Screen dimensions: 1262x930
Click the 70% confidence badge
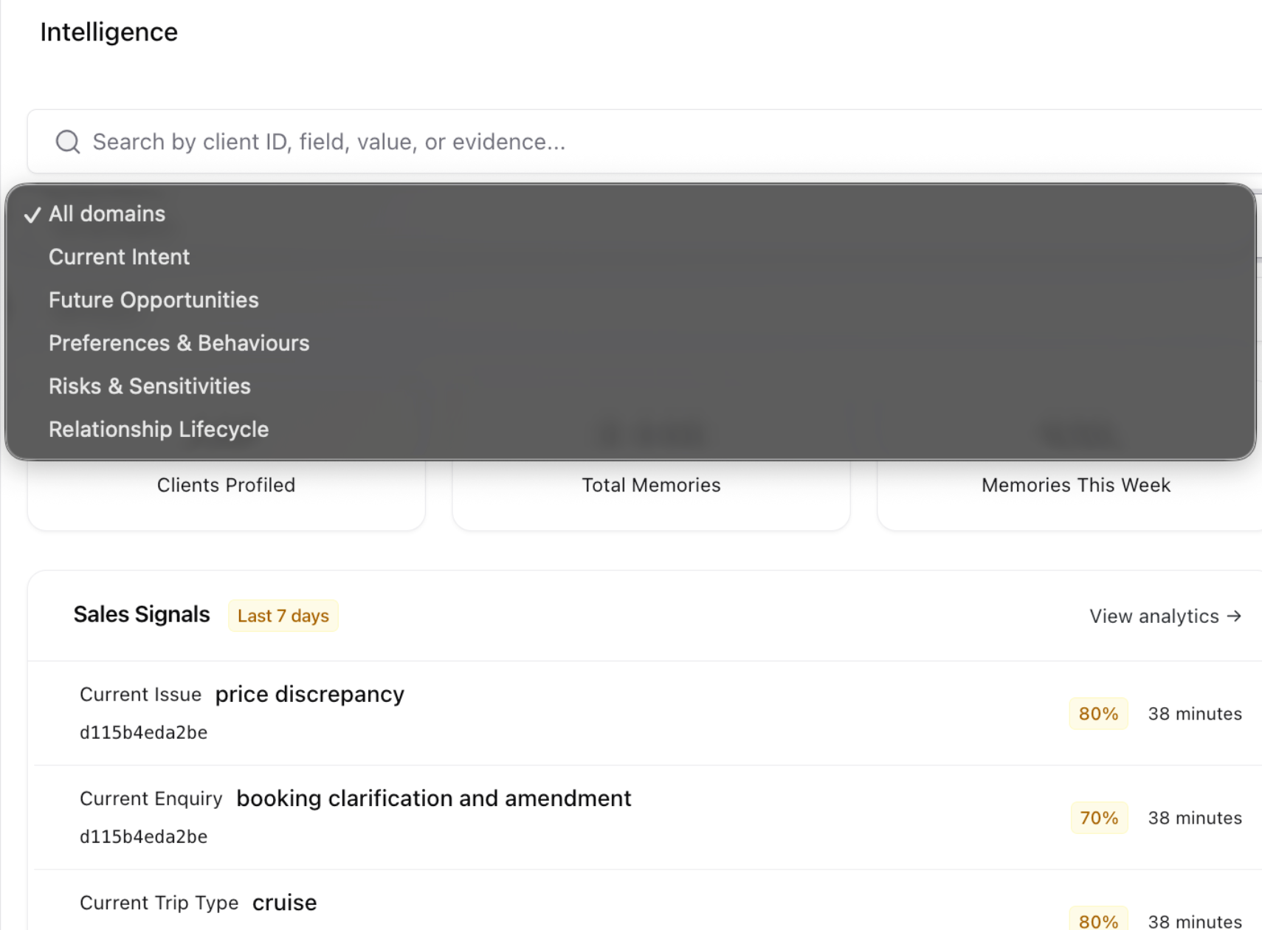[x=1099, y=818]
